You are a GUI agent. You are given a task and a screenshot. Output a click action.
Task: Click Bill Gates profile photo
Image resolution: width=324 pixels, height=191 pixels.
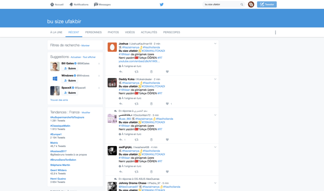click(x=55, y=67)
